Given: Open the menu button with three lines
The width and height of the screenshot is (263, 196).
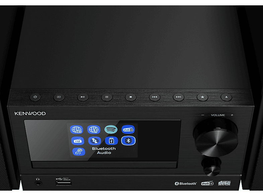Looking at the screenshot, I should point(107,97).
